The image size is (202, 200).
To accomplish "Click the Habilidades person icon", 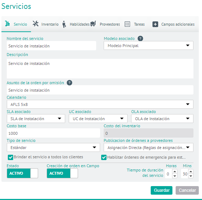I will [64, 24].
